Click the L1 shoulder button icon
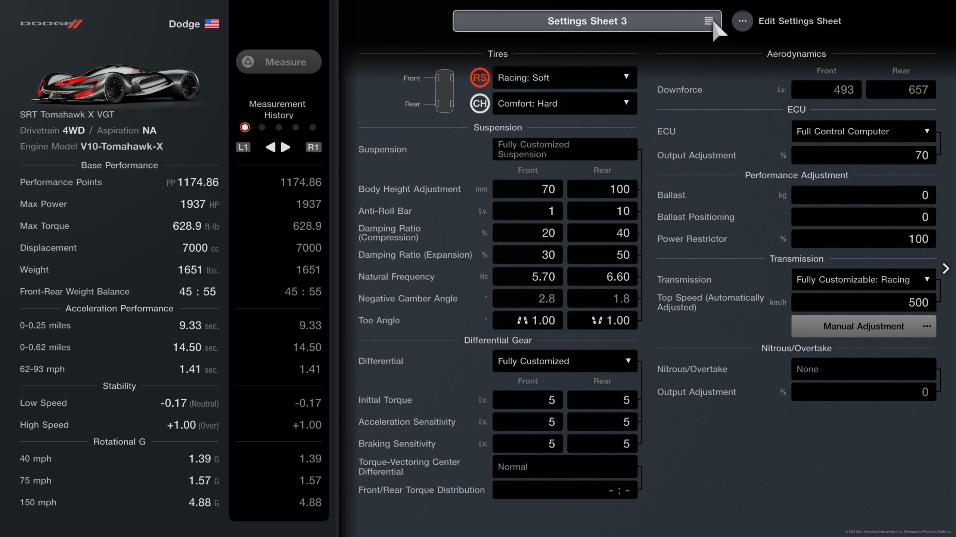Screen dimensions: 956x537 [x=243, y=147]
